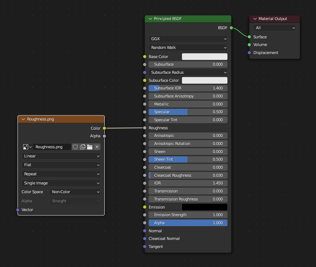Toggle the fake user shield icon

75,147
